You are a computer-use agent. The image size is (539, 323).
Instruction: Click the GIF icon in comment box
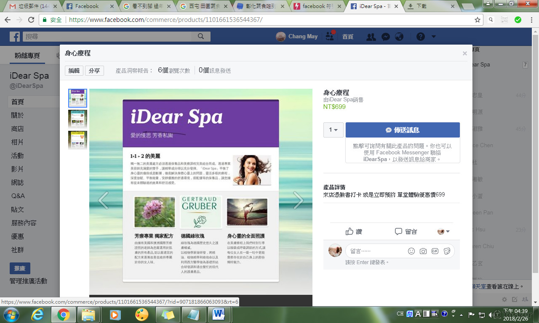(435, 251)
